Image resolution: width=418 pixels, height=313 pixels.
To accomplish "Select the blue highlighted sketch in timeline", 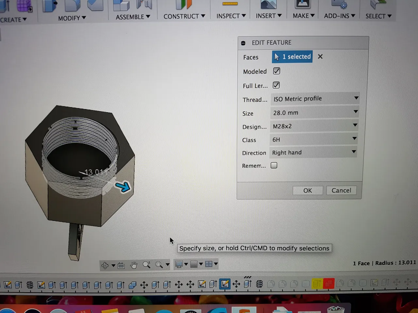I will click(225, 284).
